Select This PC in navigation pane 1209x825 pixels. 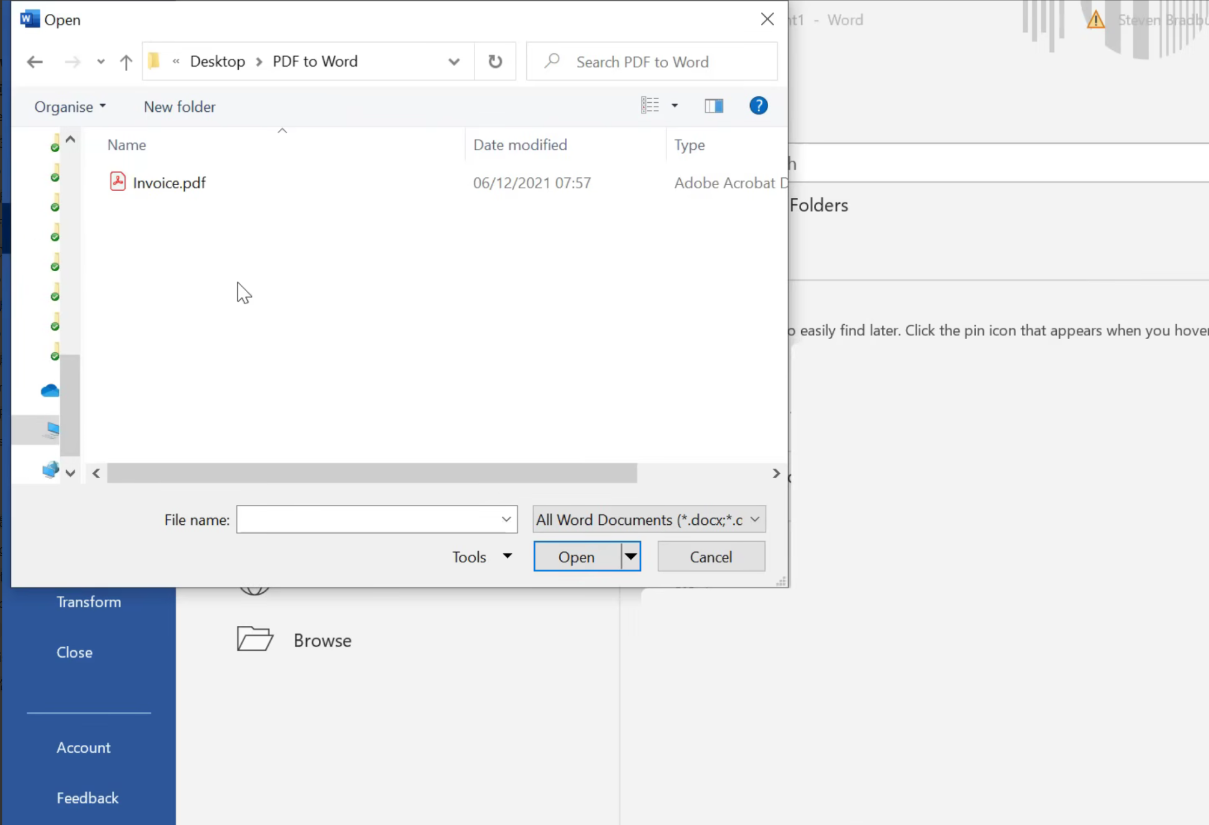click(51, 429)
